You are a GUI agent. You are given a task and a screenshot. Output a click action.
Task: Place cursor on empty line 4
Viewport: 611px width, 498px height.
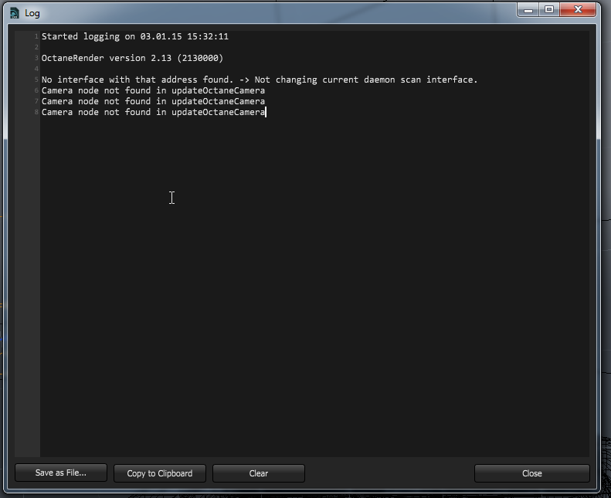(x=314, y=69)
